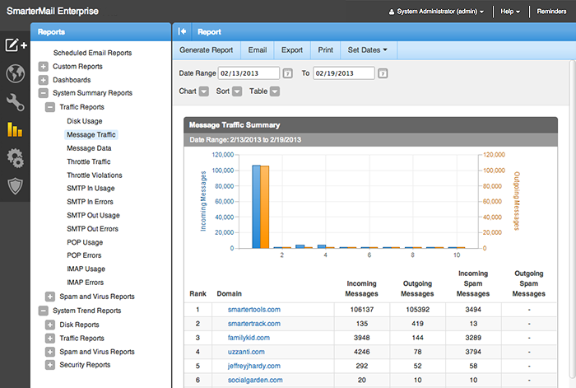Open the Help menu
The height and width of the screenshot is (388, 576).
[x=510, y=12]
